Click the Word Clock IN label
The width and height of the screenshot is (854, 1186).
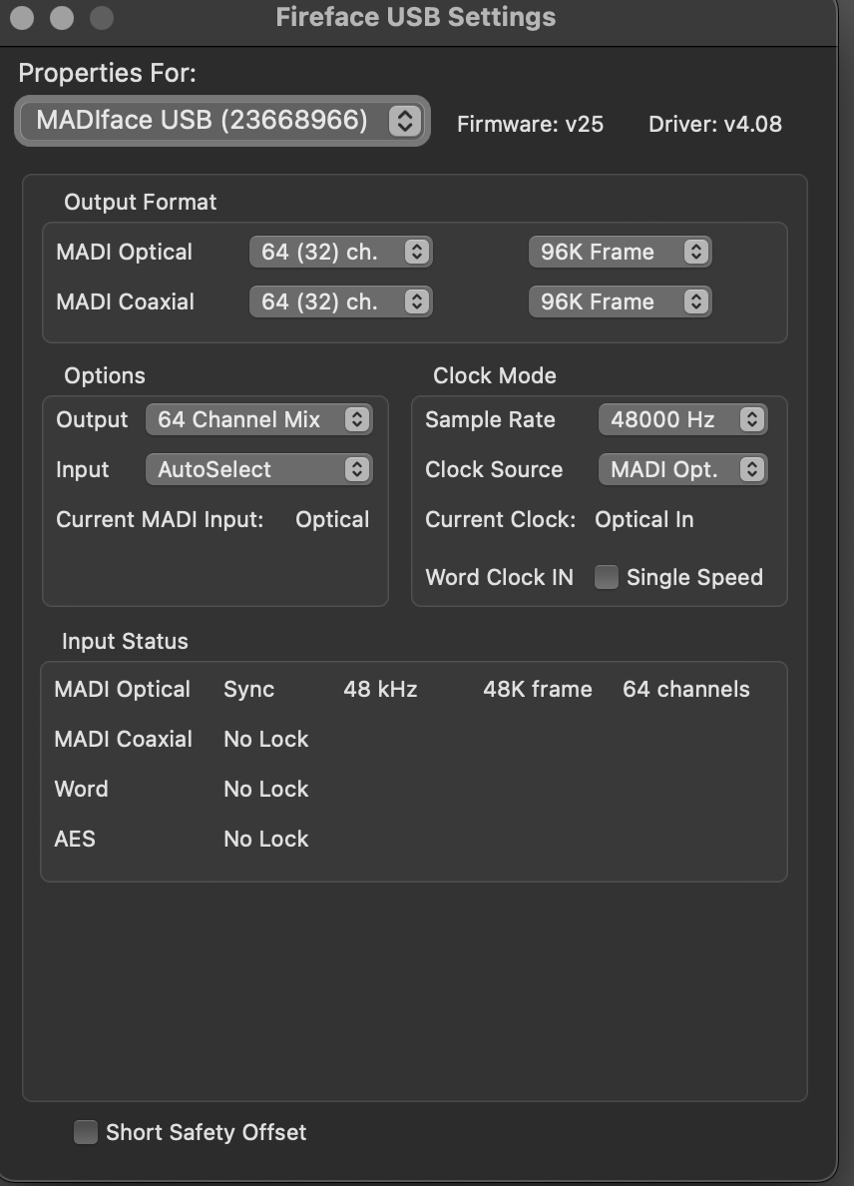point(500,577)
